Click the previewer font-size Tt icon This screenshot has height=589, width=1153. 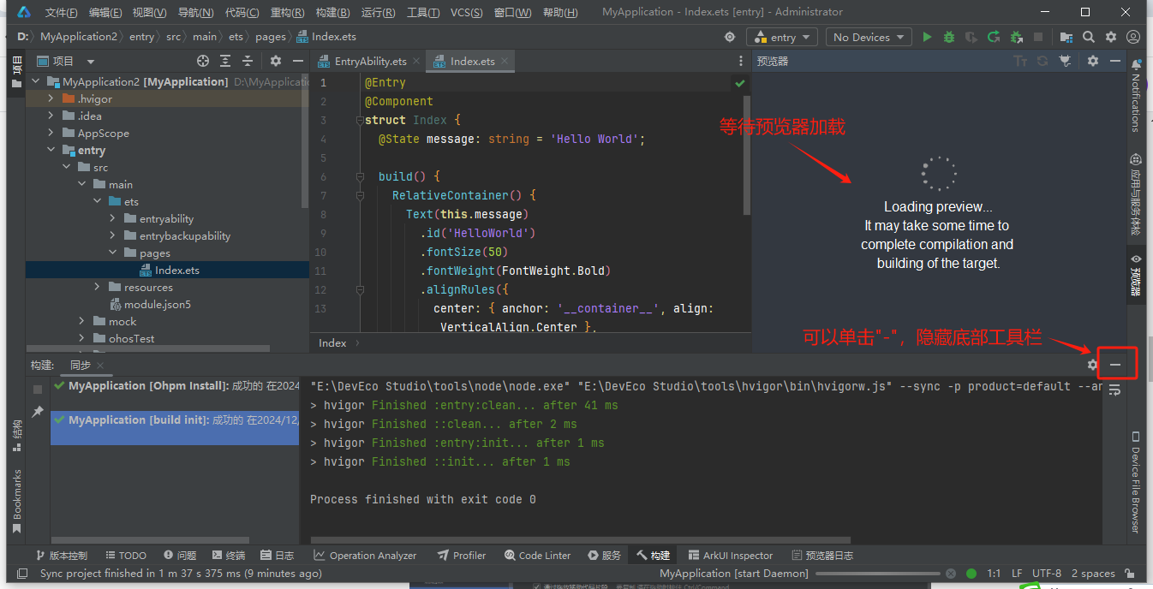1020,61
